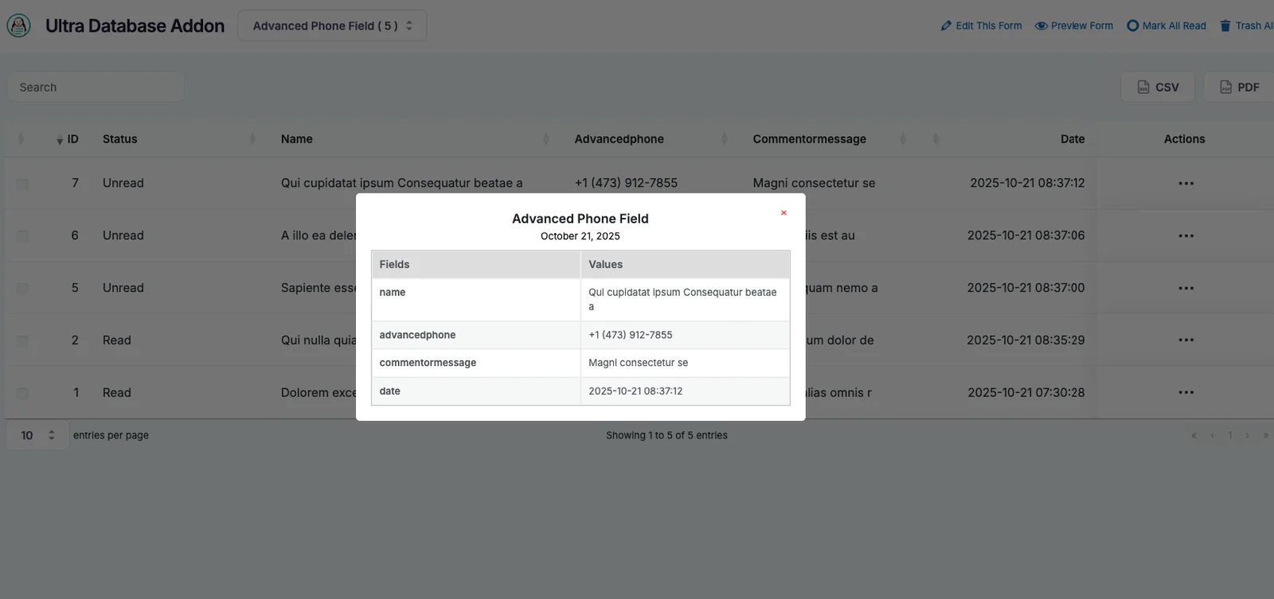1274x599 pixels.
Task: Close the Advanced Phone Field popup
Action: click(x=784, y=213)
